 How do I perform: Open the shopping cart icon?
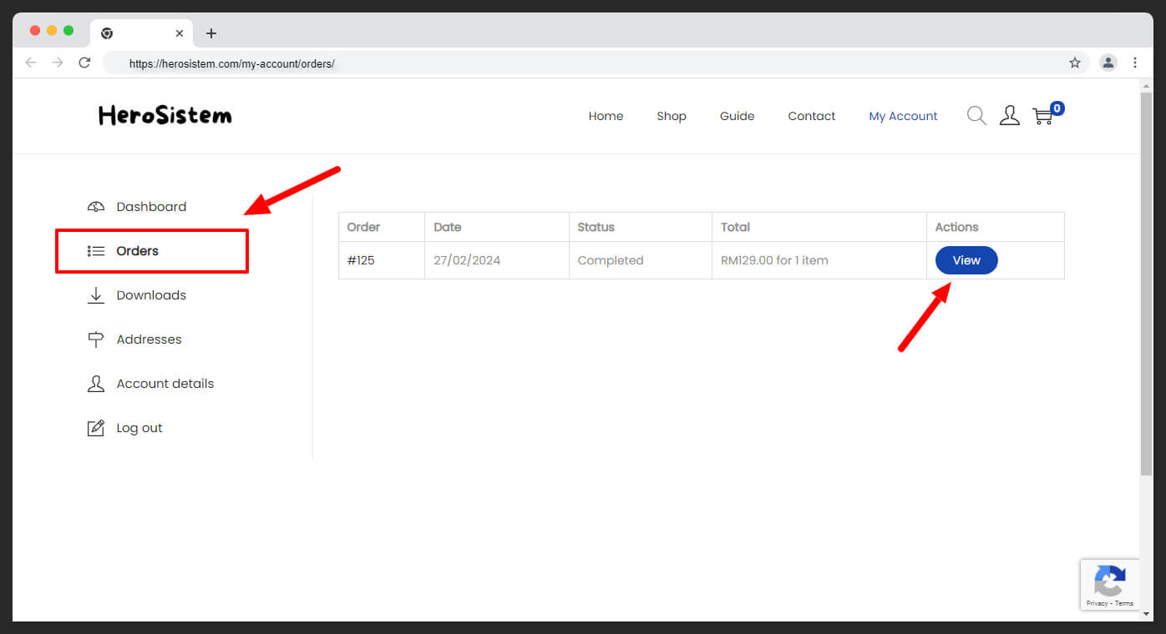[1042, 116]
